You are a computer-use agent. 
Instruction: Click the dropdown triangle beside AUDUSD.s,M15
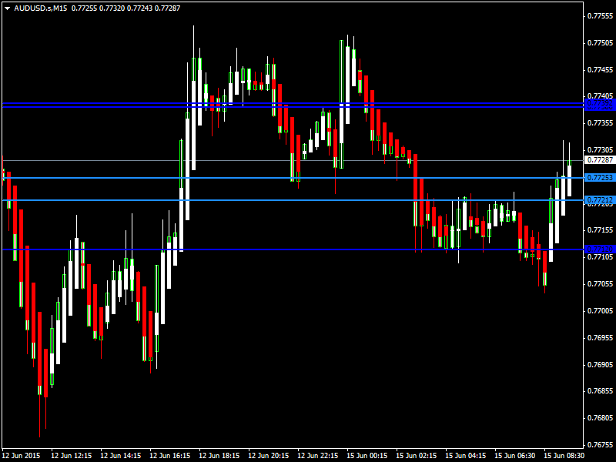(x=7, y=7)
